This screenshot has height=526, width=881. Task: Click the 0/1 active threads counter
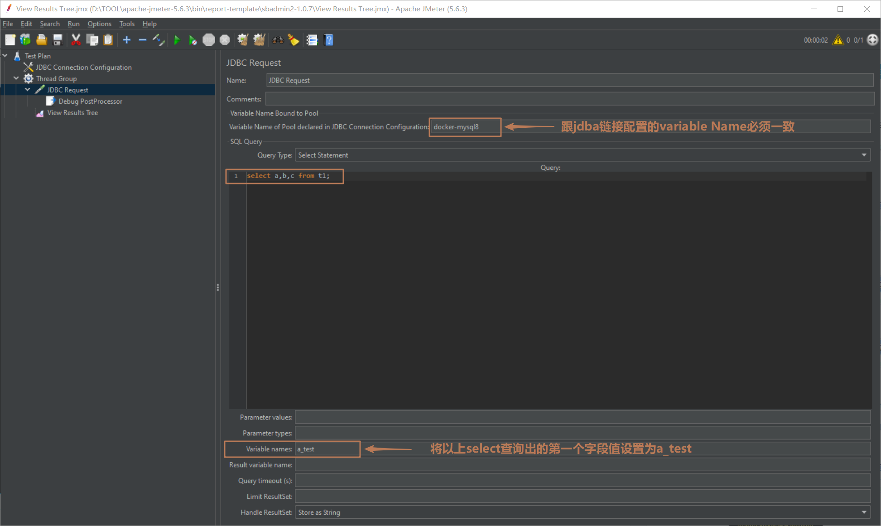click(858, 40)
